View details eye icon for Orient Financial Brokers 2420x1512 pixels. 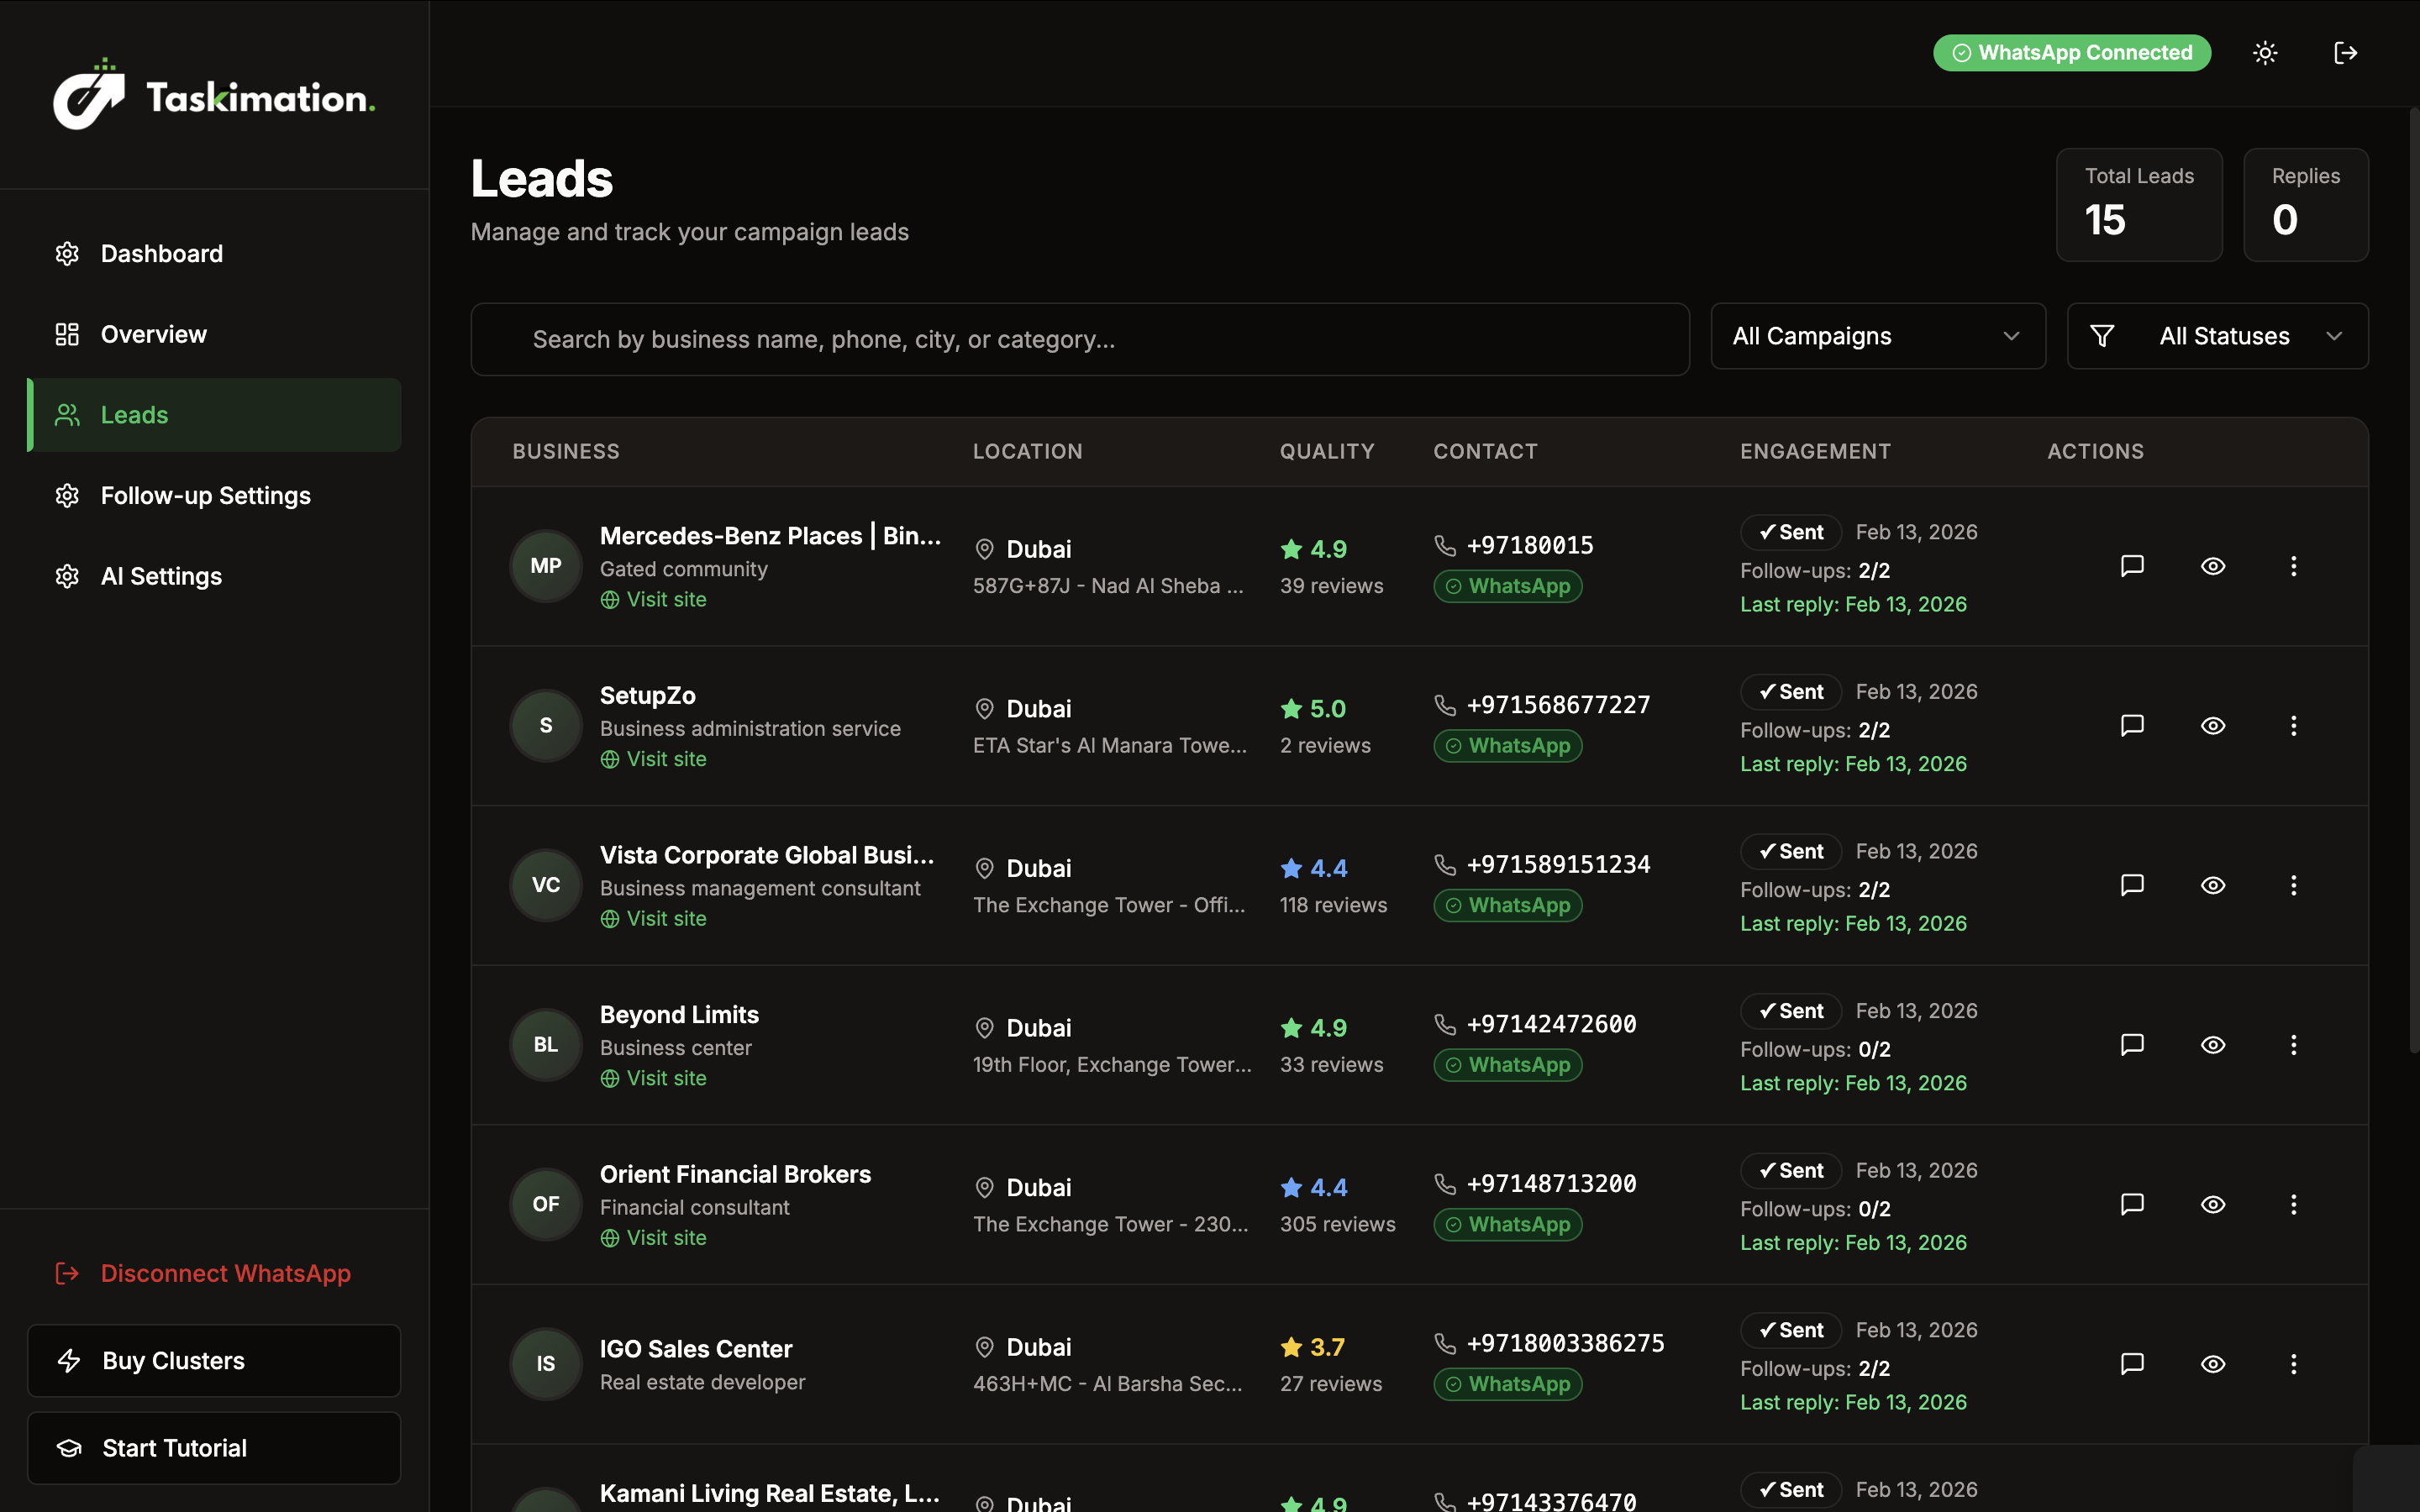pos(2213,1205)
